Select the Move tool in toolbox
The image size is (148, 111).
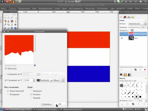[x=15, y=25]
